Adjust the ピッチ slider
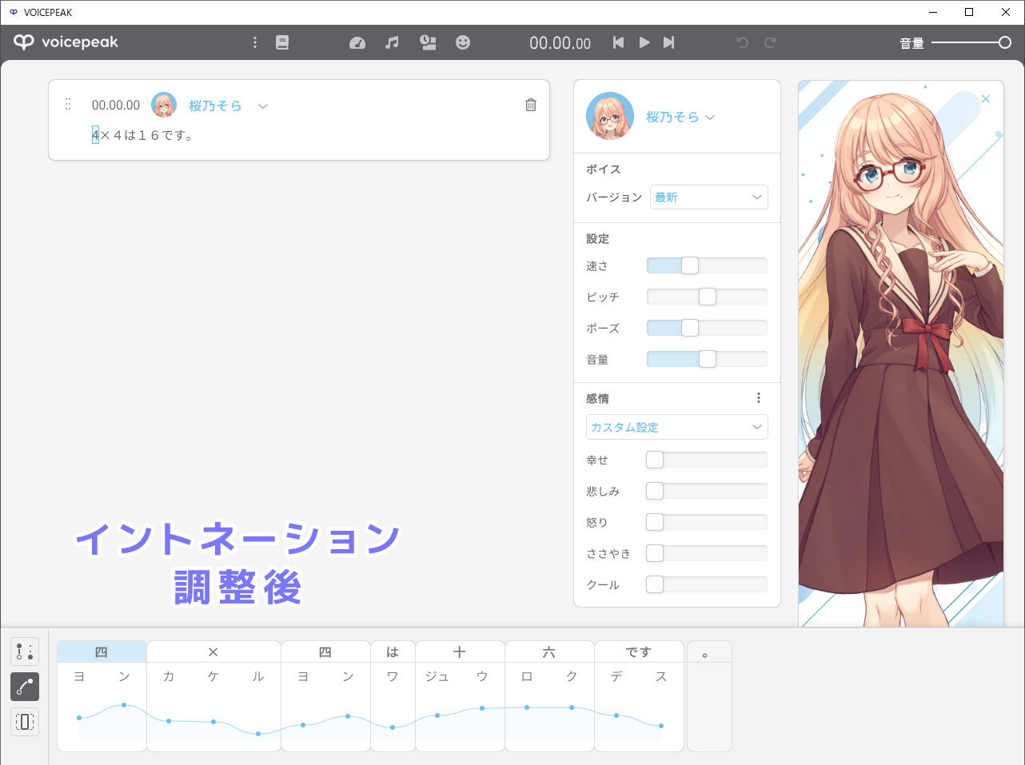This screenshot has width=1025, height=765. click(707, 297)
